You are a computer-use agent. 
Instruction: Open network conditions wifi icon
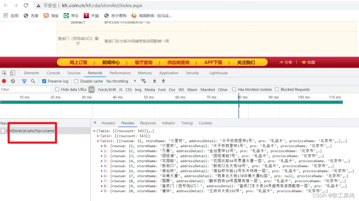(x=143, y=81)
